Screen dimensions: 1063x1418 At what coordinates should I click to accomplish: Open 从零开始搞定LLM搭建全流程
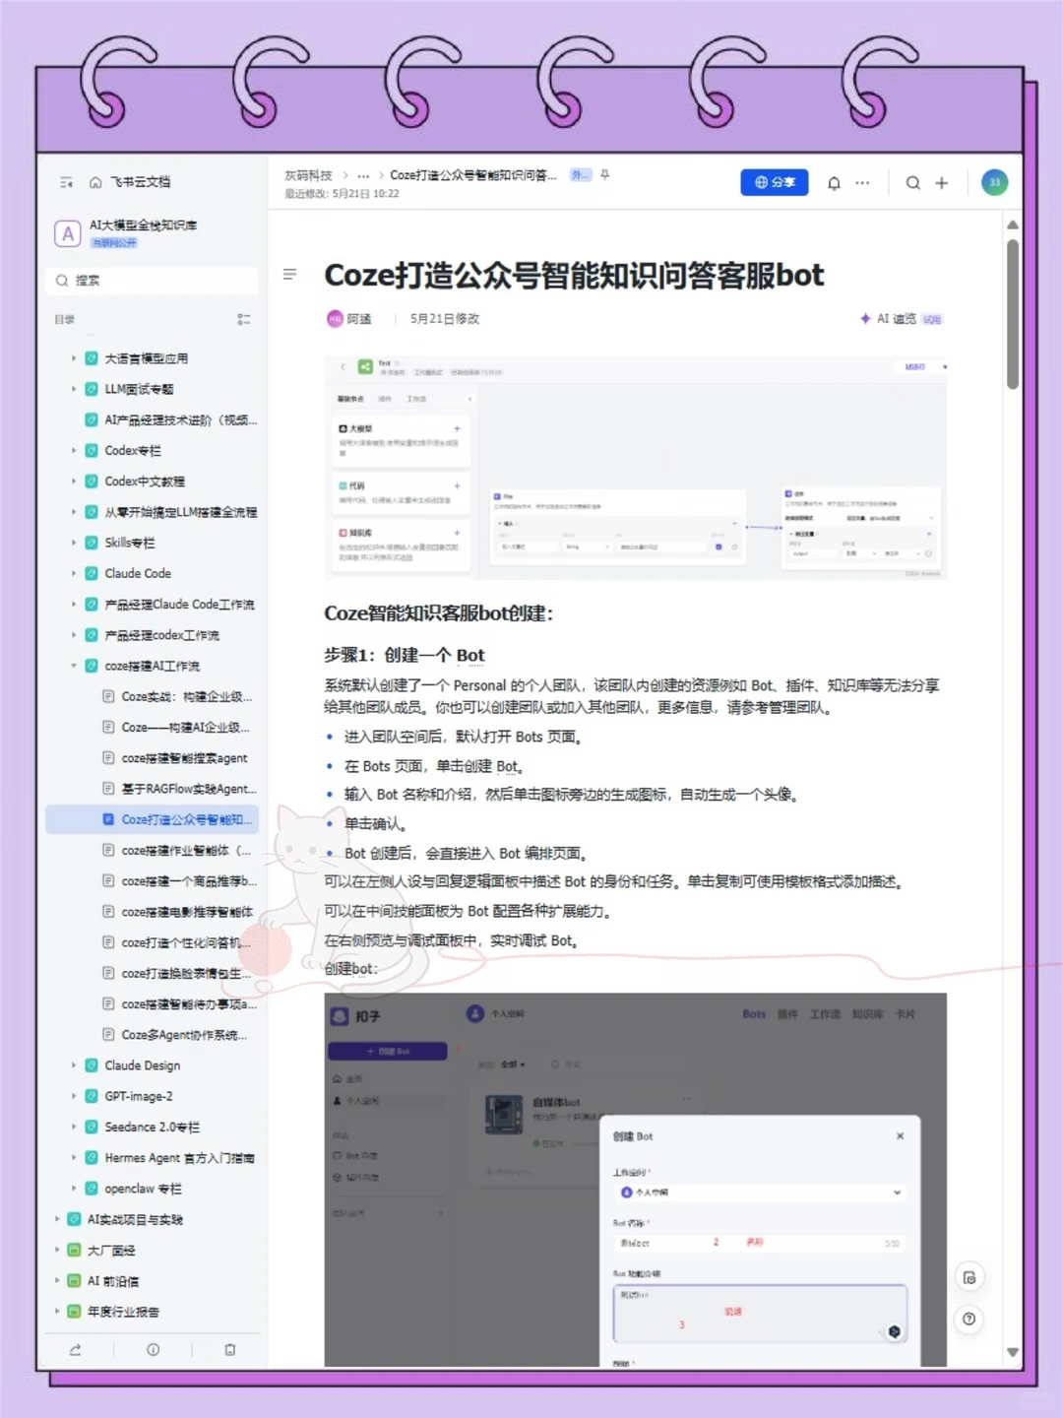tap(180, 512)
